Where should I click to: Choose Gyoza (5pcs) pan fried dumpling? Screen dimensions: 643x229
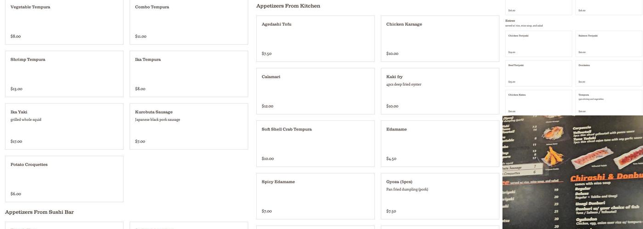(x=440, y=196)
